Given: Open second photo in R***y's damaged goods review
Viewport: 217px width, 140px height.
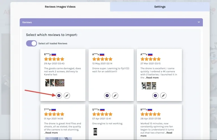Looking at the screenshot, I should click(x=52, y=83).
